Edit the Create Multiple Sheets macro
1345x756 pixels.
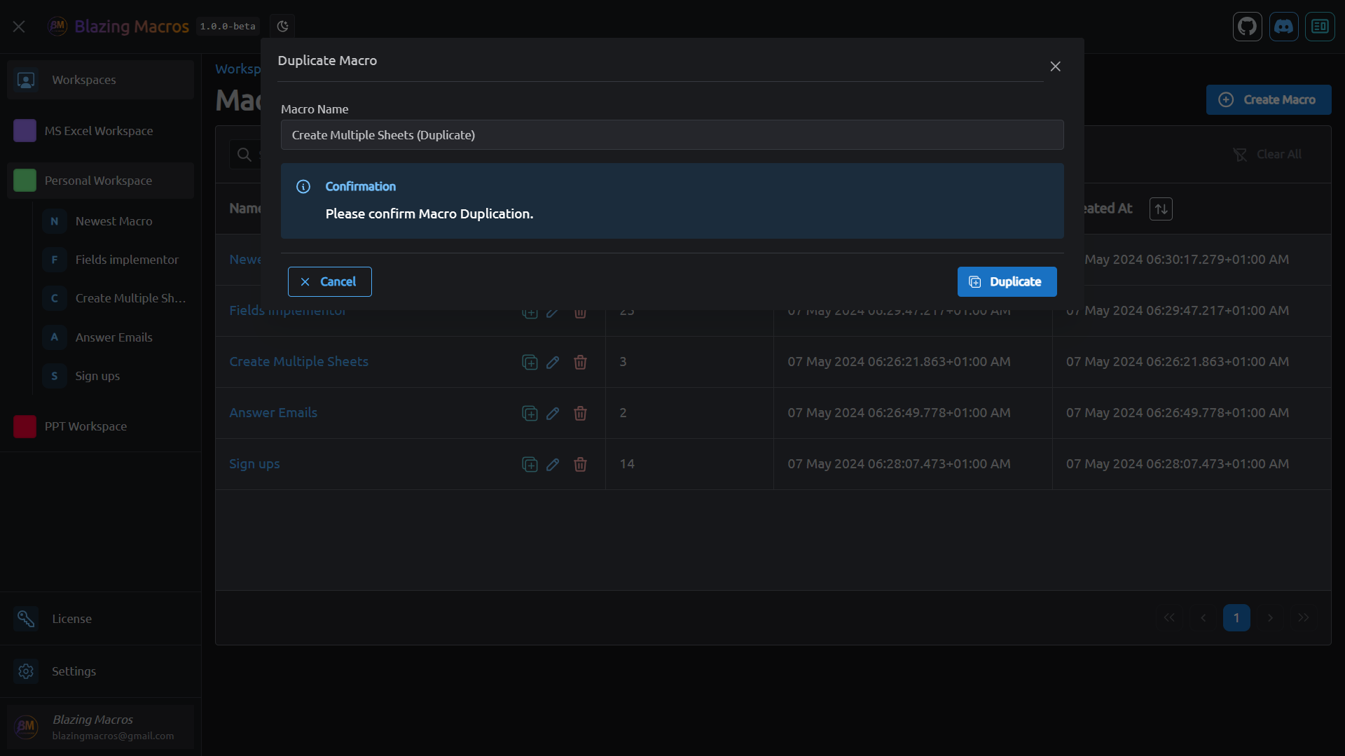pyautogui.click(x=553, y=362)
